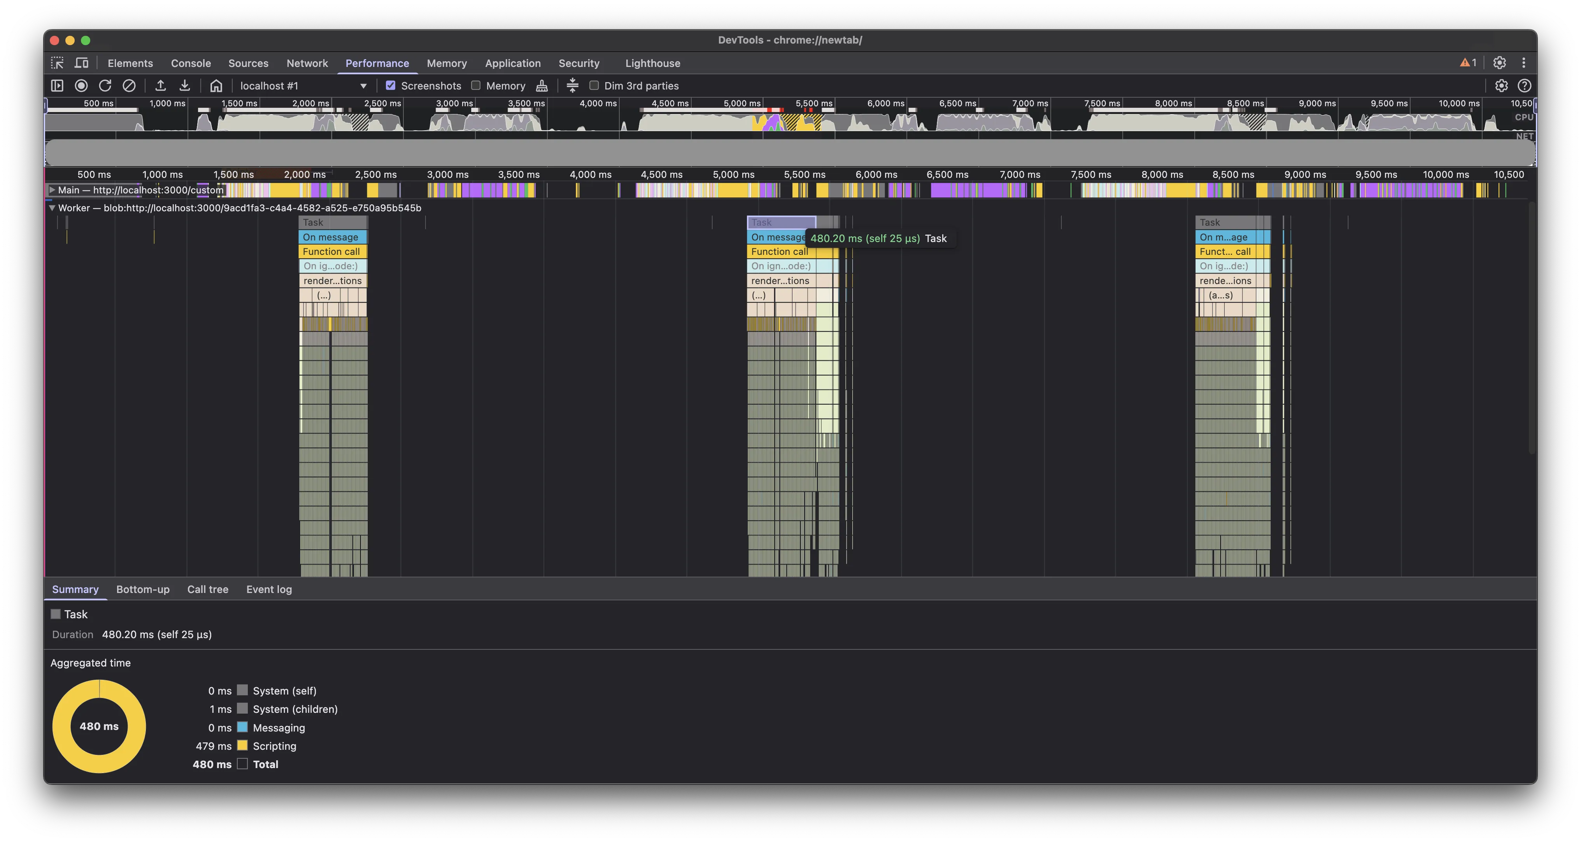Viewport: 1581px width, 842px height.
Task: Open the Bottom-up tab
Action: (142, 590)
